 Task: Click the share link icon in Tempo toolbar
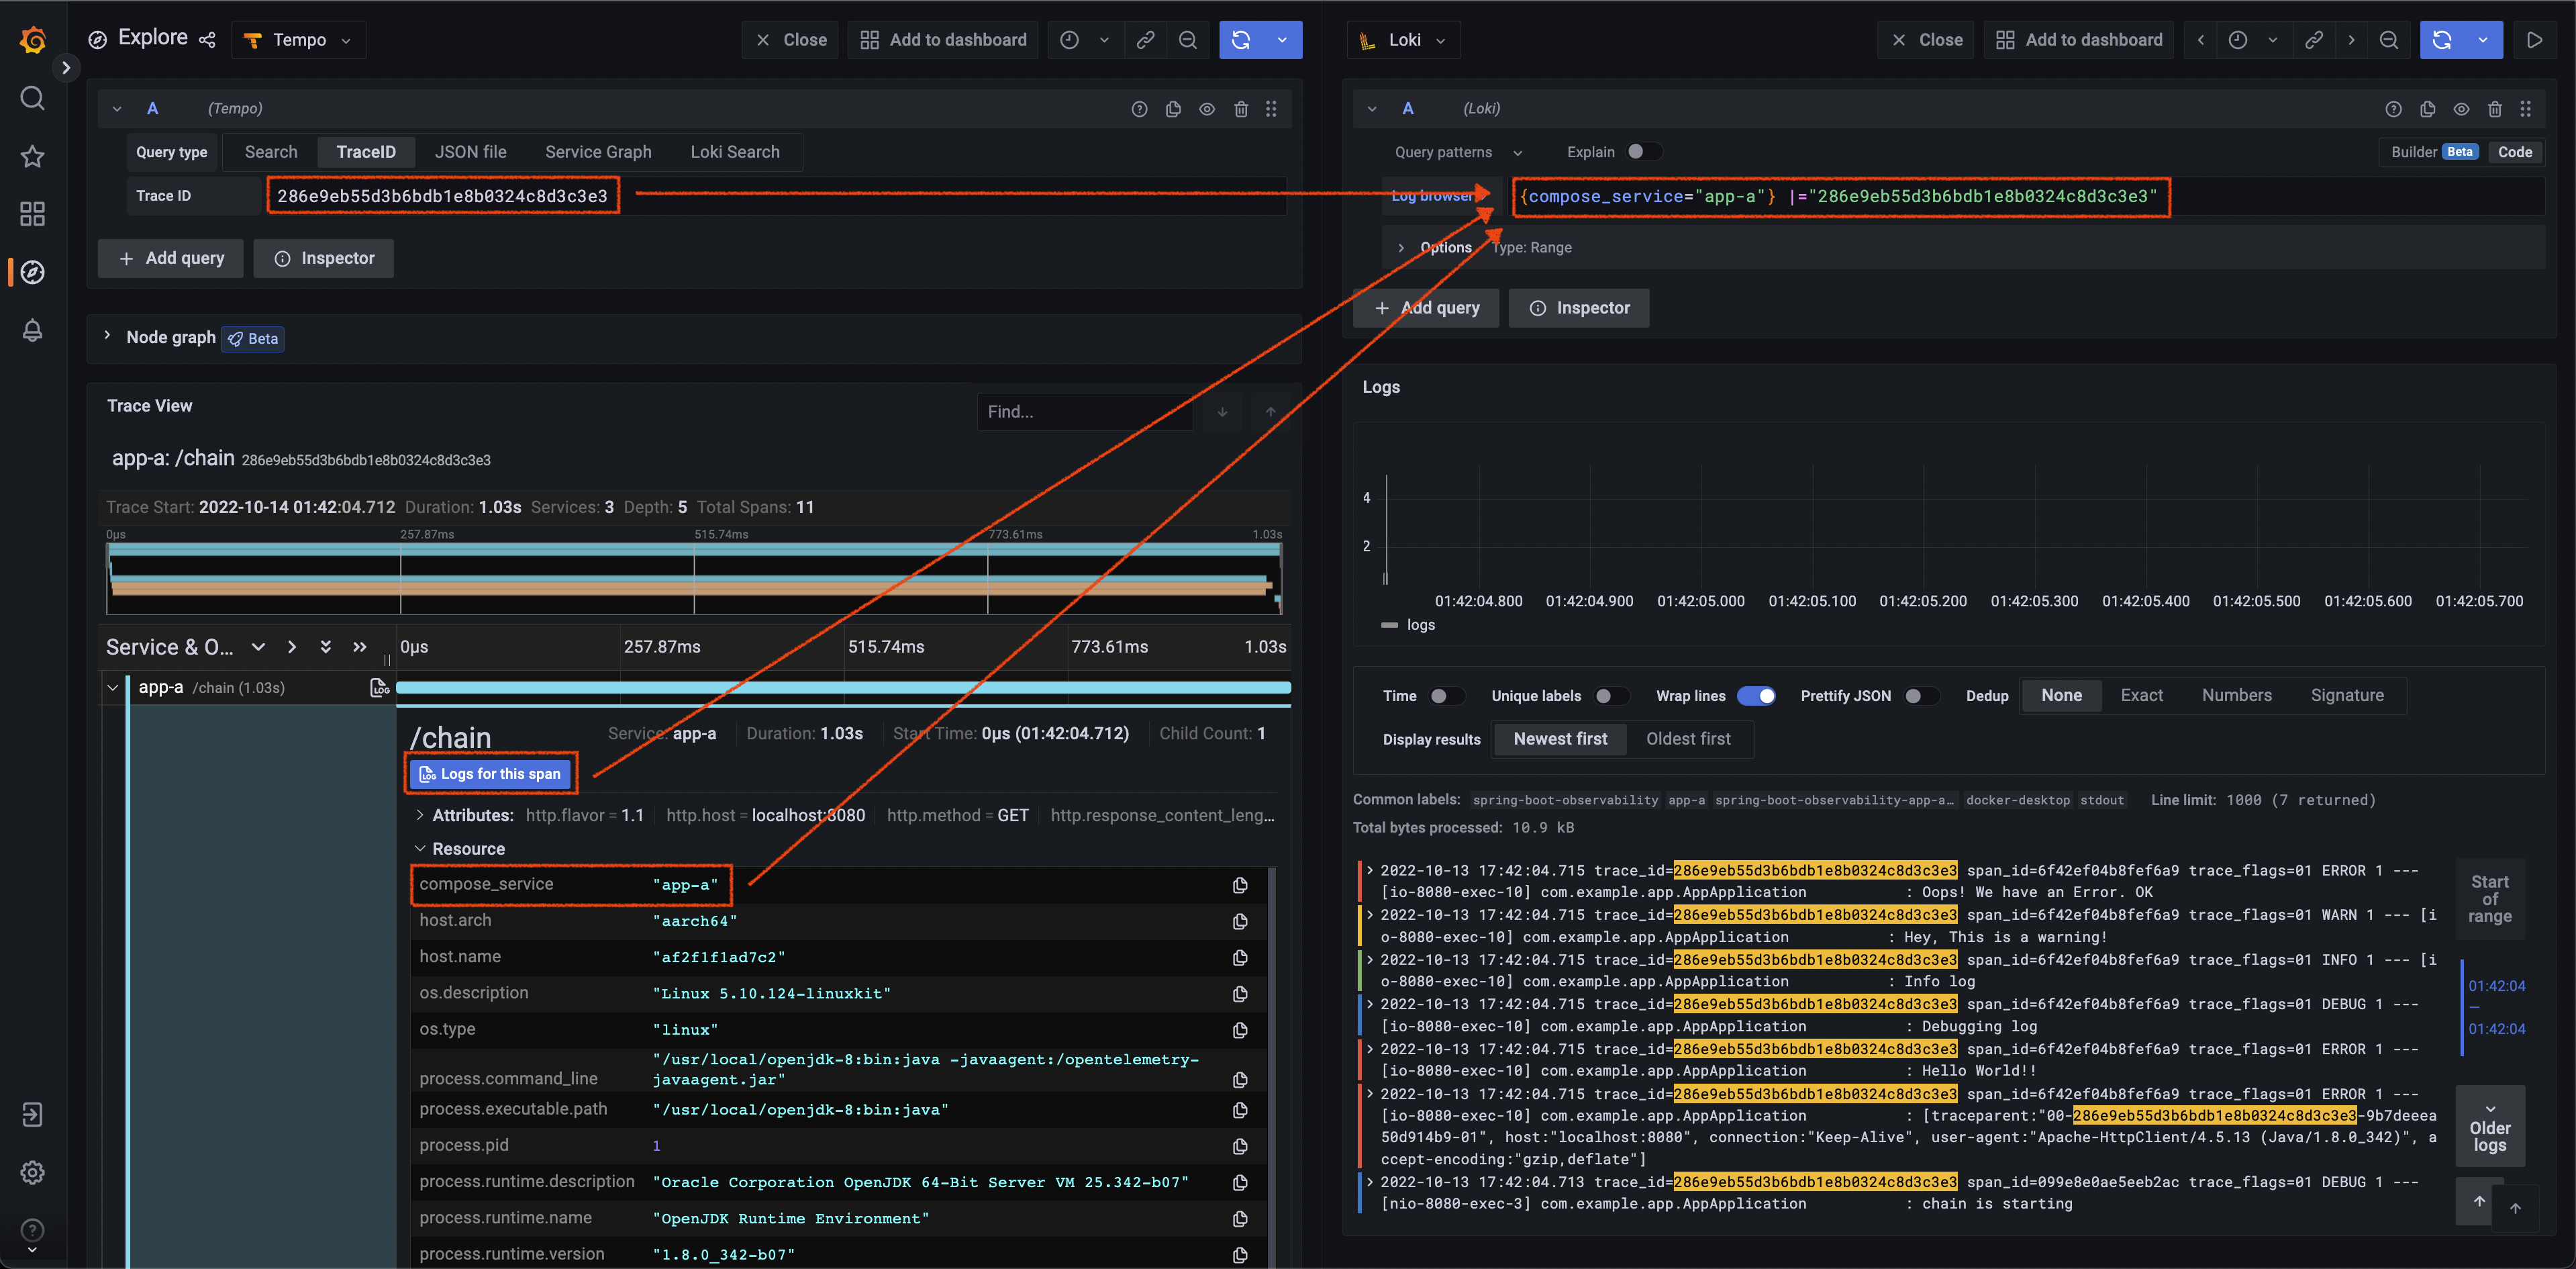[1145, 40]
